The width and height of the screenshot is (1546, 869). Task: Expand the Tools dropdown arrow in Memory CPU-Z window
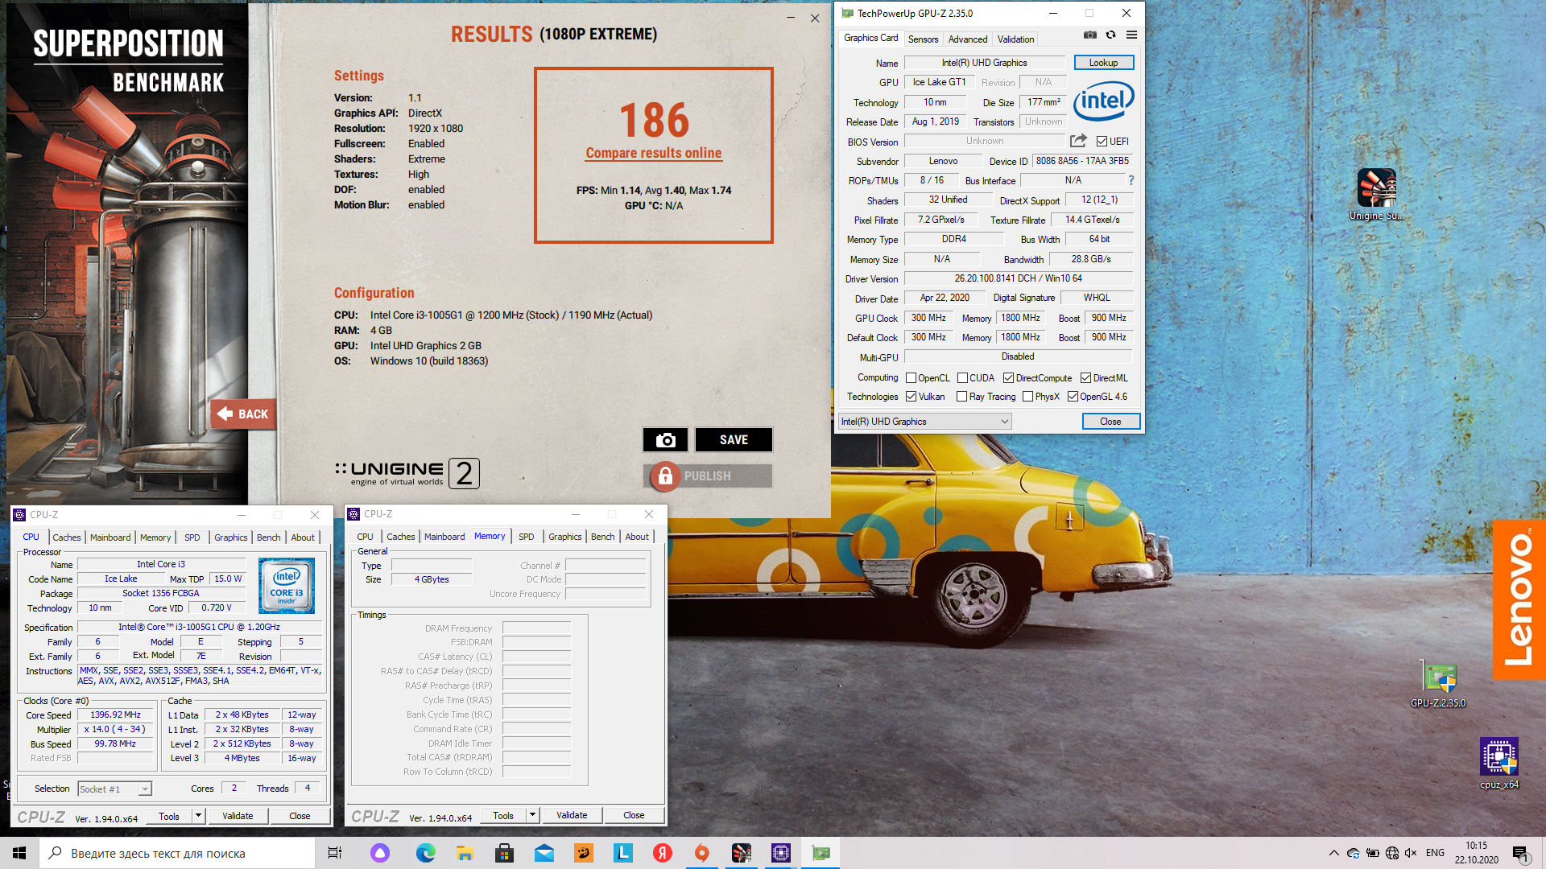[x=532, y=815]
